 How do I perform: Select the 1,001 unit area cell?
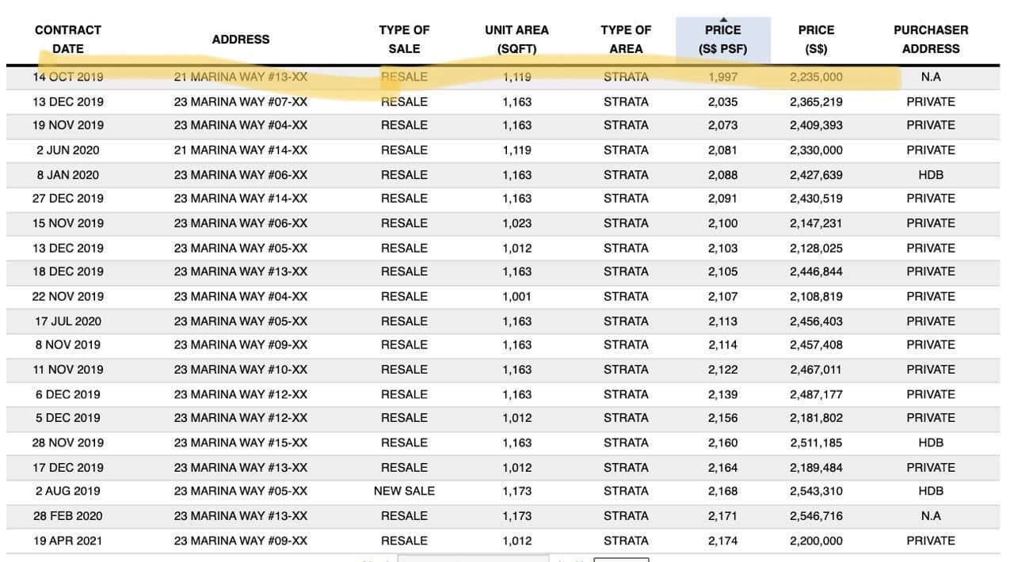pos(517,297)
